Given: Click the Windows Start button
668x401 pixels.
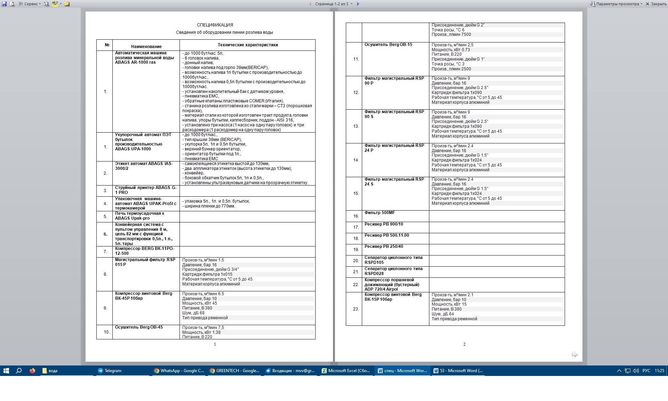Looking at the screenshot, I should 6,371.
